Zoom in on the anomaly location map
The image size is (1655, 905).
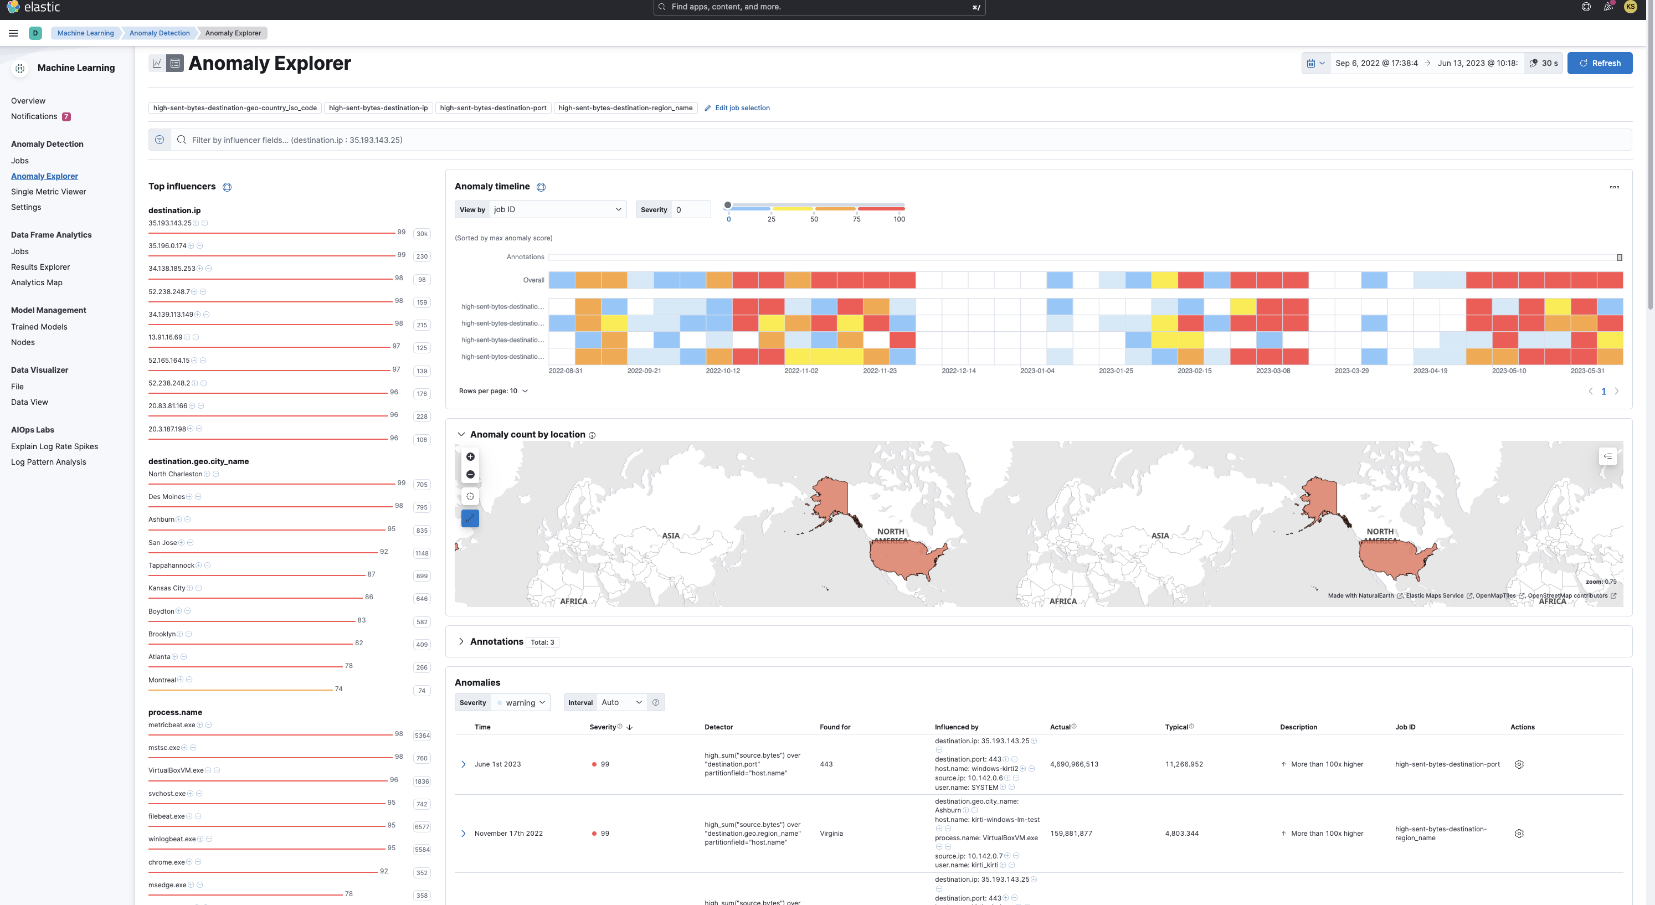470,457
